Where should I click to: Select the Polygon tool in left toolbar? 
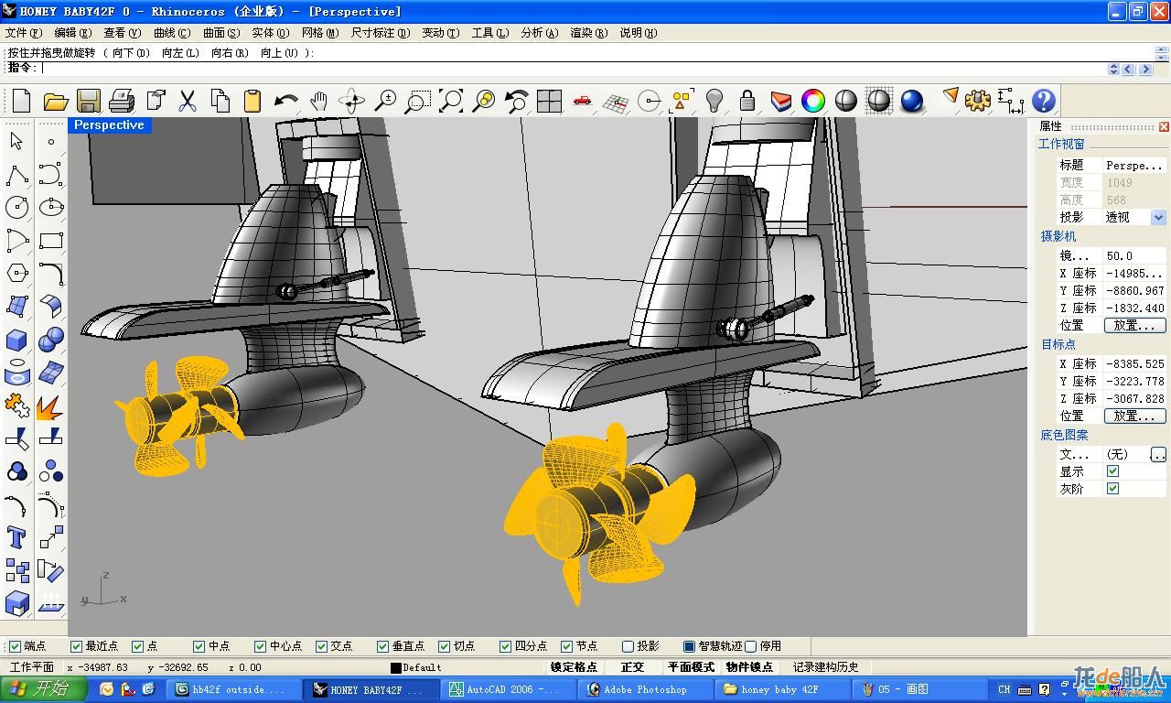click(x=16, y=273)
